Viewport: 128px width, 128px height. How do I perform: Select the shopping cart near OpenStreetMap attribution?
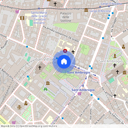point(14,123)
